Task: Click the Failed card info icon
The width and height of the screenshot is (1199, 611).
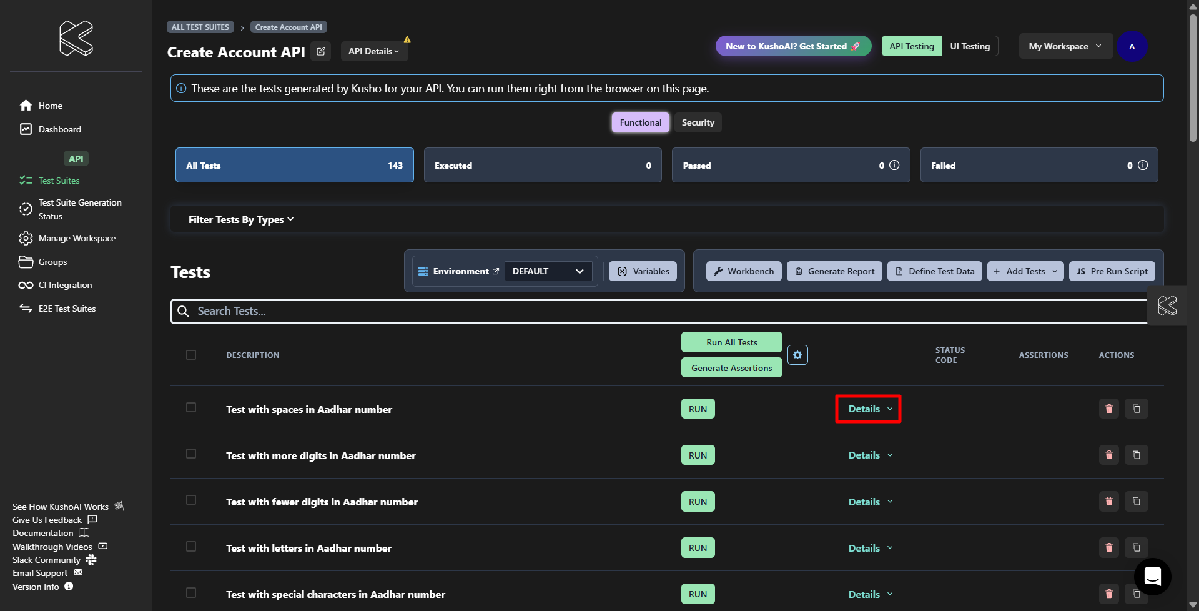Action: 1142,166
